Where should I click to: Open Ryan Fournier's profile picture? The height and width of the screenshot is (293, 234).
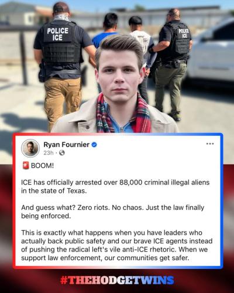30,148
